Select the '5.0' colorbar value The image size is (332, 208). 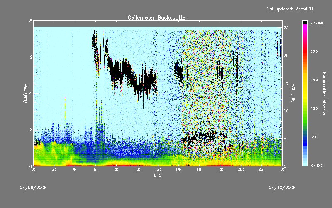(x=315, y=137)
